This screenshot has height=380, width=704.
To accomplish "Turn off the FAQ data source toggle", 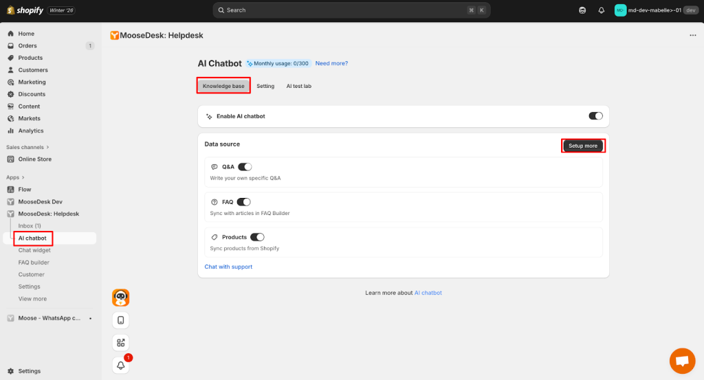I will pyautogui.click(x=243, y=202).
